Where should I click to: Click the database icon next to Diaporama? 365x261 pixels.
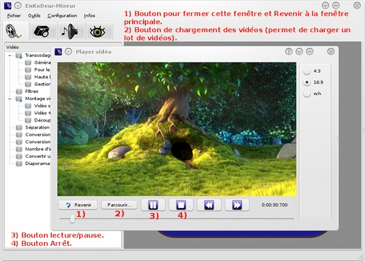point(19,164)
